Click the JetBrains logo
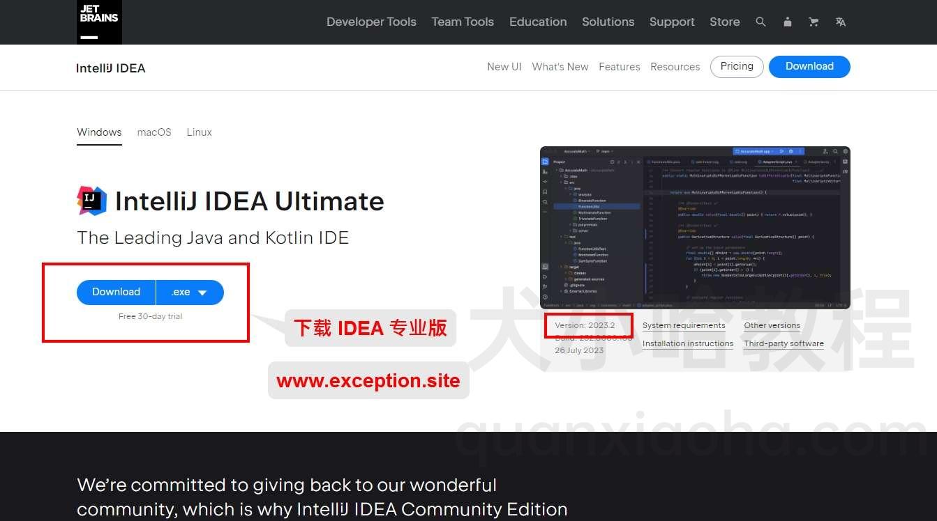 99,22
